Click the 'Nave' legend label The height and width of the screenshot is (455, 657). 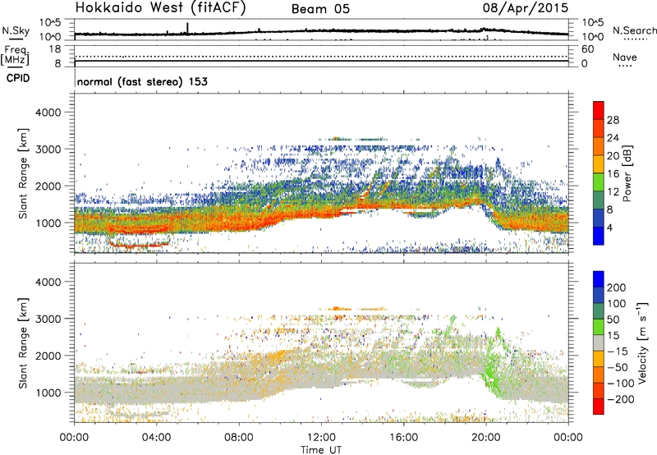point(625,57)
